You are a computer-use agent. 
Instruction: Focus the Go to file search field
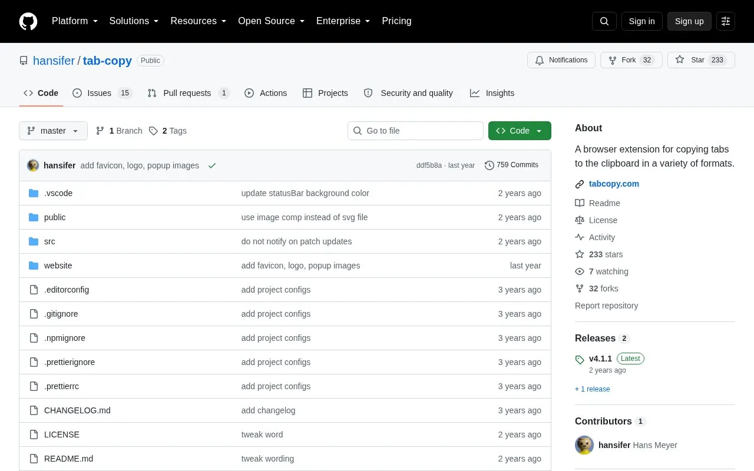[415, 131]
